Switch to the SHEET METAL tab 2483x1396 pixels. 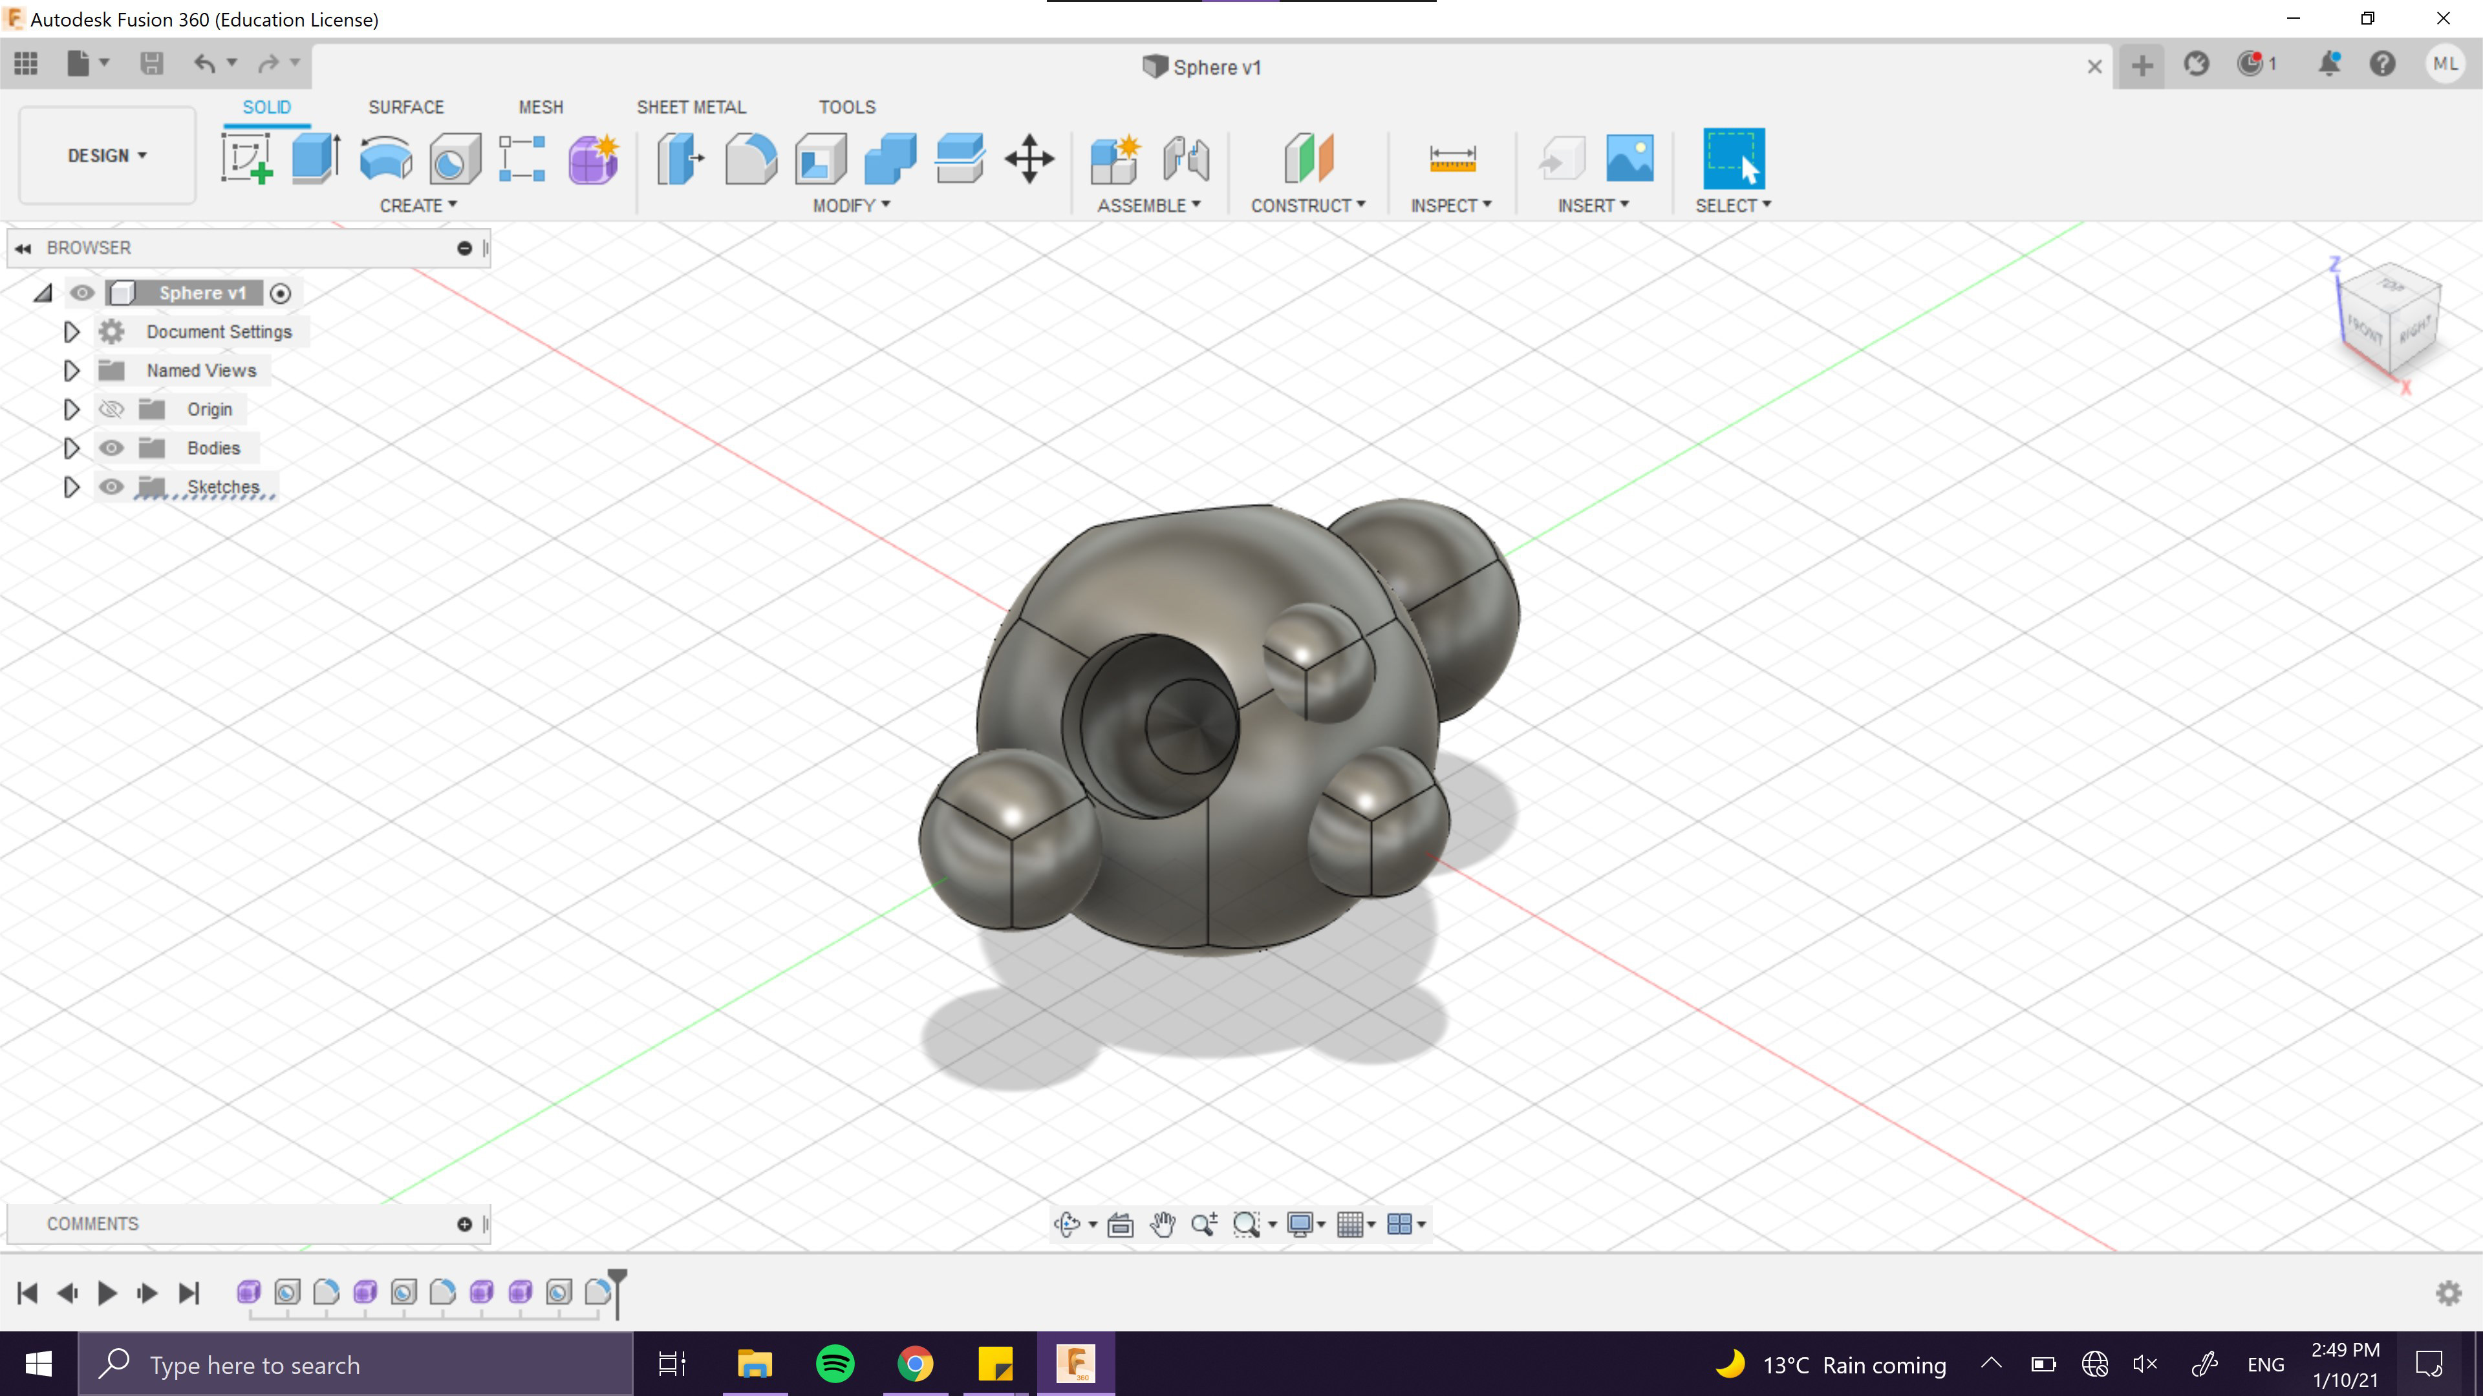[691, 107]
